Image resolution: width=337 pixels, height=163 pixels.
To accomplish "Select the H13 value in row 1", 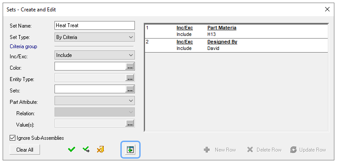I will point(211,34).
